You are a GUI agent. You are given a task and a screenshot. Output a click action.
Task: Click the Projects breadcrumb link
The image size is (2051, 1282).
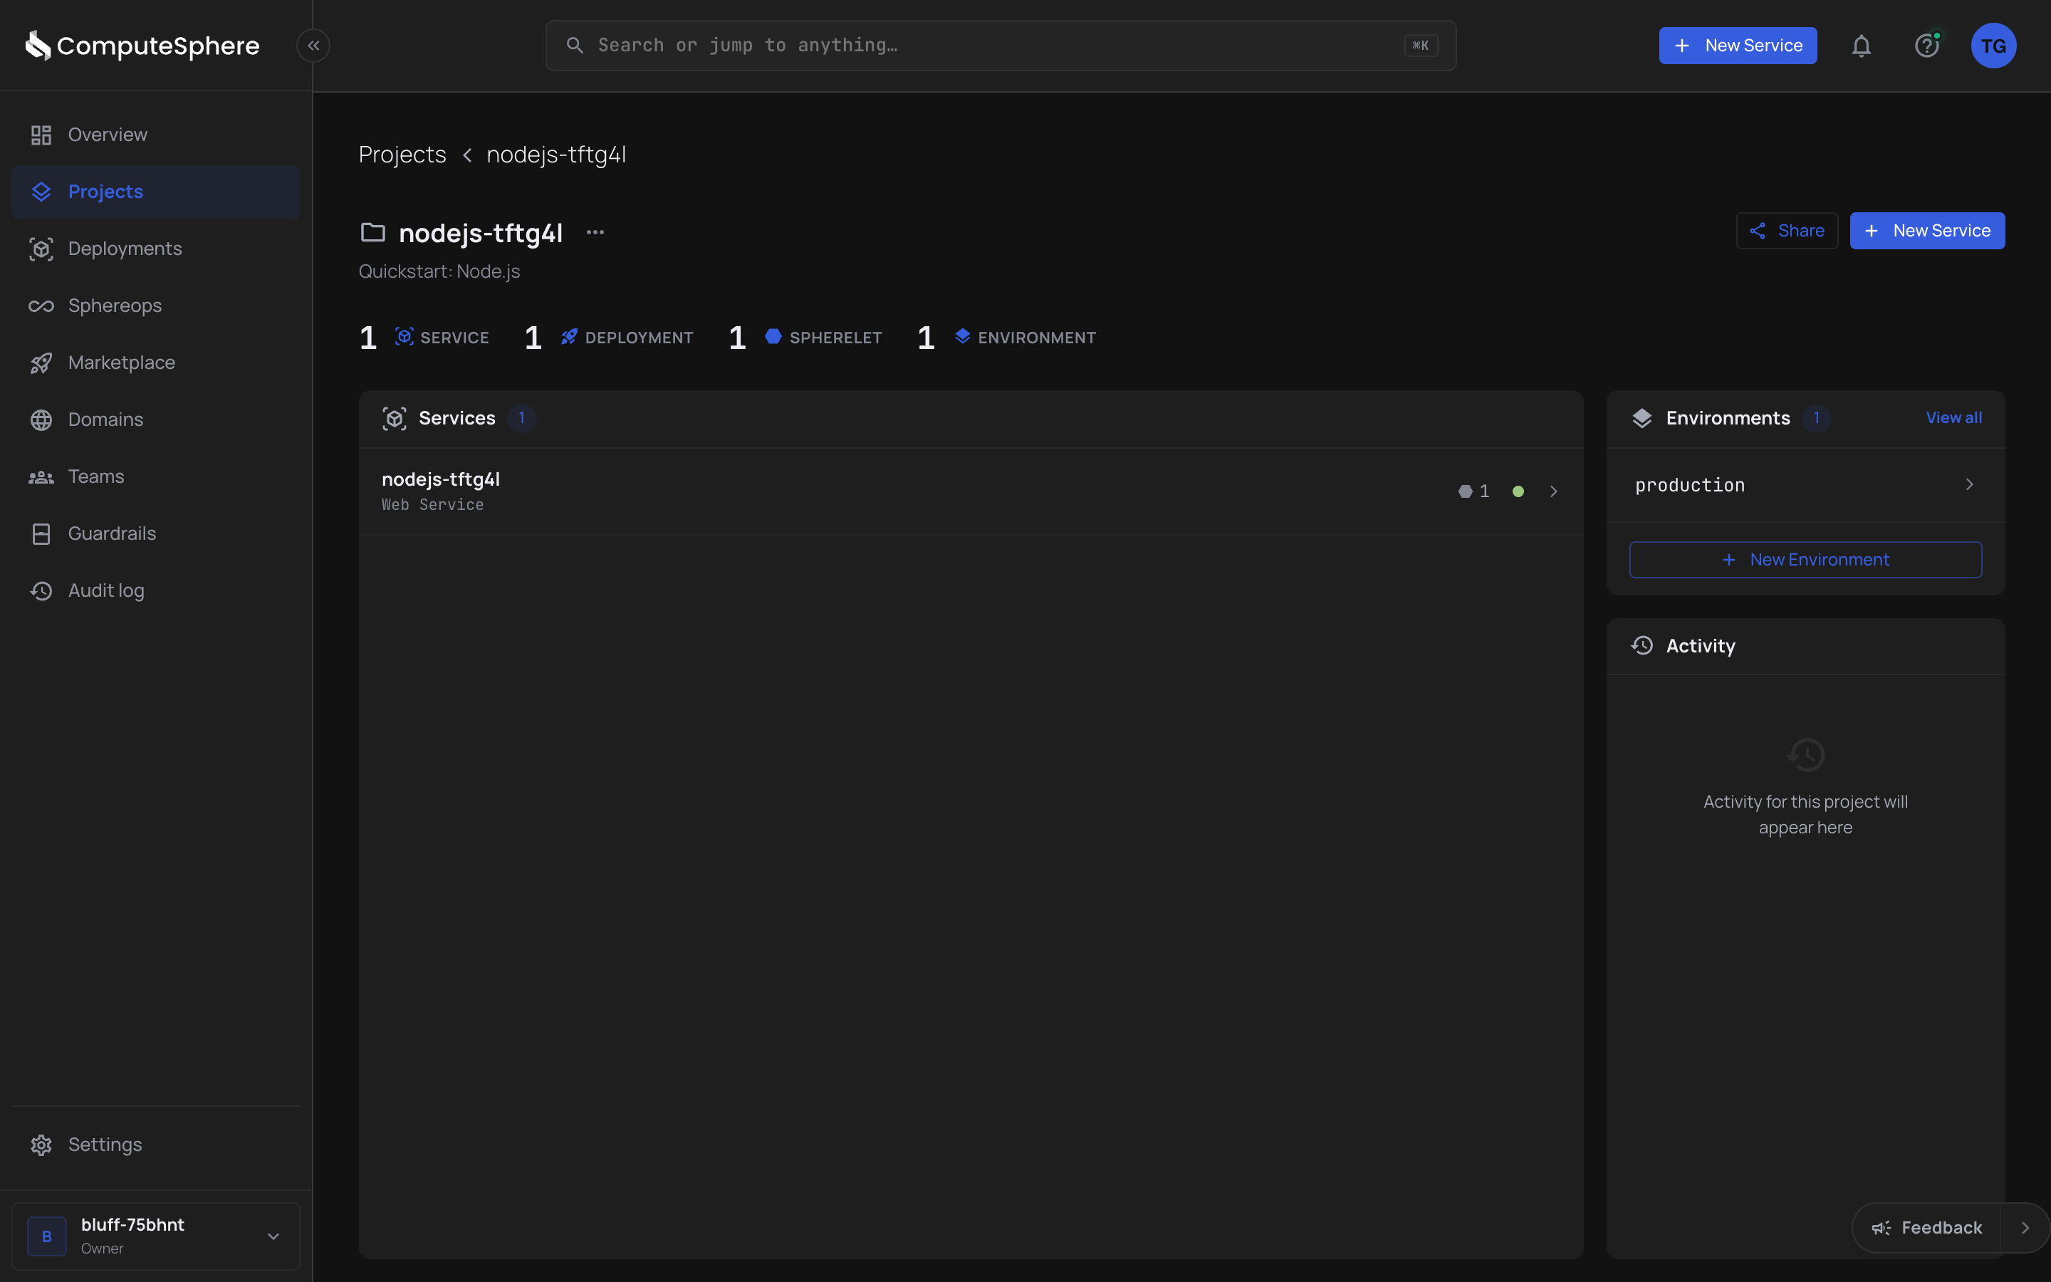click(x=402, y=155)
